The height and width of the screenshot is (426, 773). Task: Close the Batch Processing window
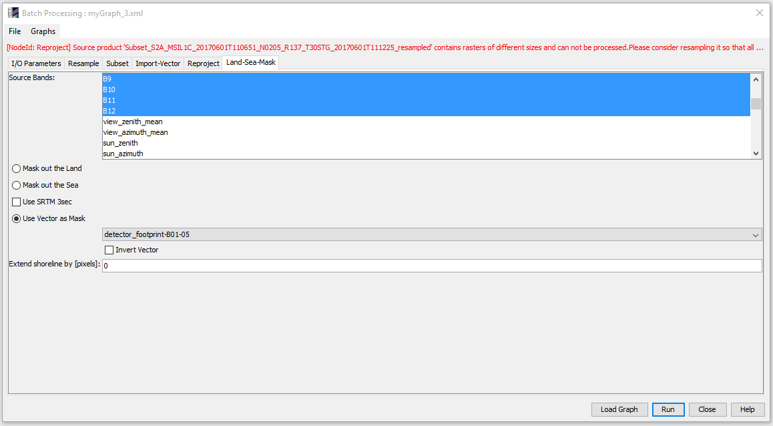(x=759, y=13)
